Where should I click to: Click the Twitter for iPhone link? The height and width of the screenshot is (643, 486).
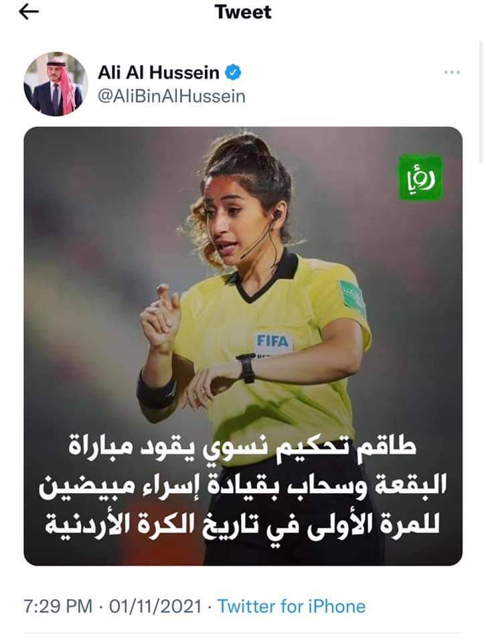291,606
